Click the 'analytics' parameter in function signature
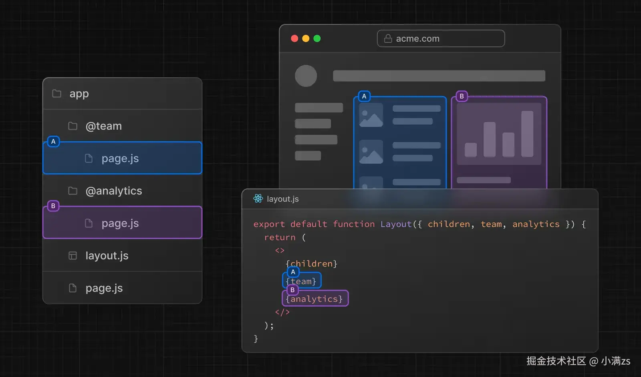Viewport: 641px width, 377px height. [x=536, y=224]
